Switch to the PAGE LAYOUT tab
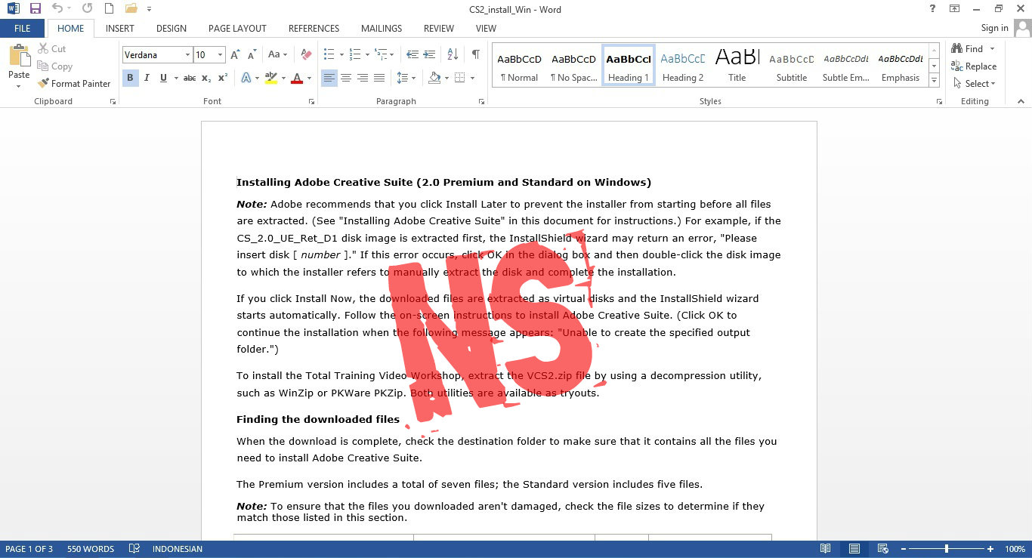Image resolution: width=1032 pixels, height=558 pixels. point(237,29)
